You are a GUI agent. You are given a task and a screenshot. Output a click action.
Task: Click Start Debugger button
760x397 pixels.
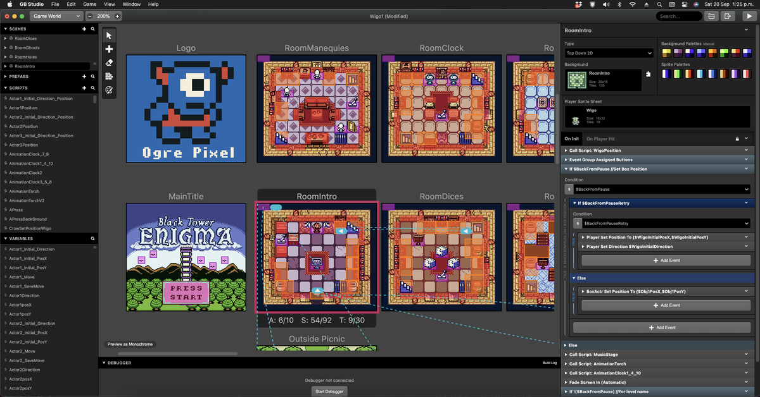tap(329, 391)
